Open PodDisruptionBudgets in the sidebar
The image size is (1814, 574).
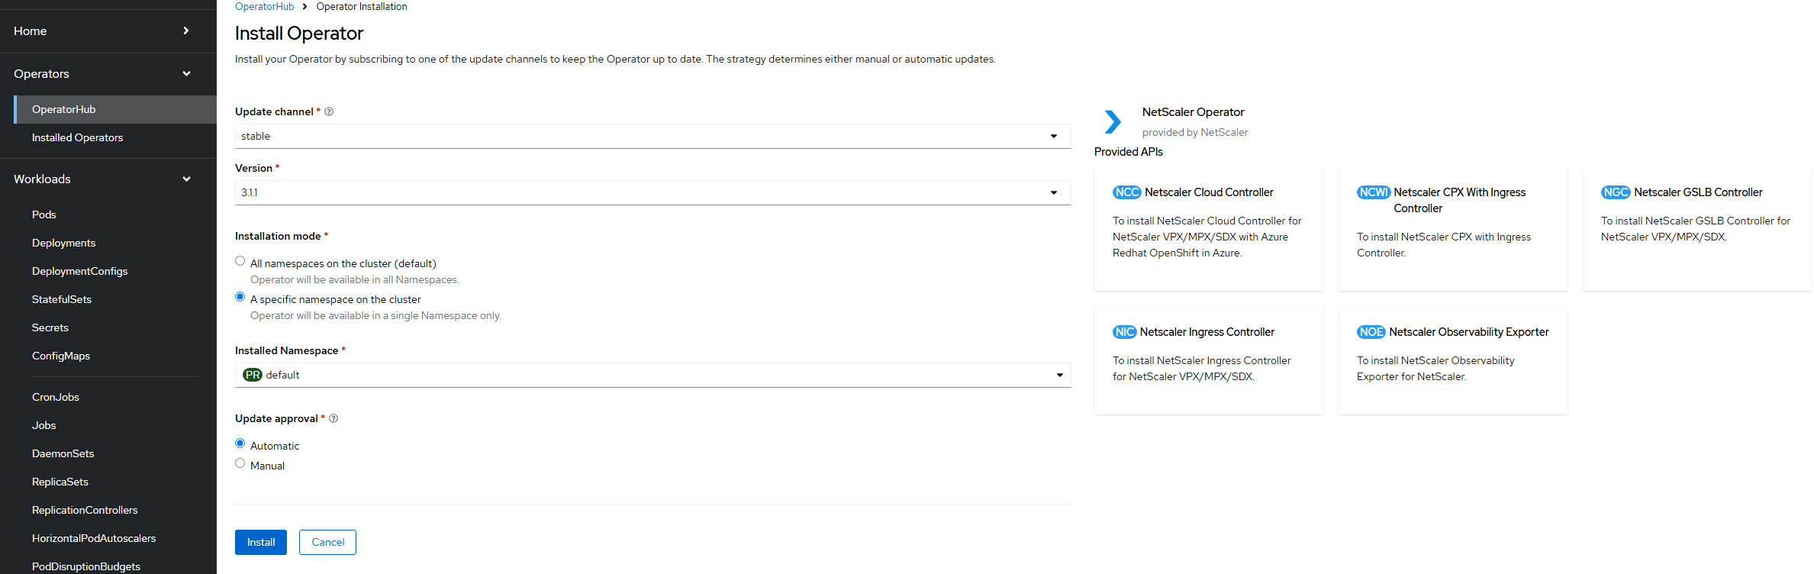coord(115,565)
